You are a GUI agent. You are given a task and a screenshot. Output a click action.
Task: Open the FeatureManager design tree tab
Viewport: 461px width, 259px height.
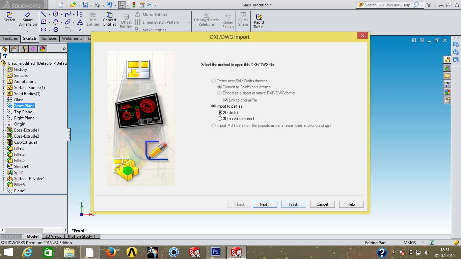[x=4, y=49]
